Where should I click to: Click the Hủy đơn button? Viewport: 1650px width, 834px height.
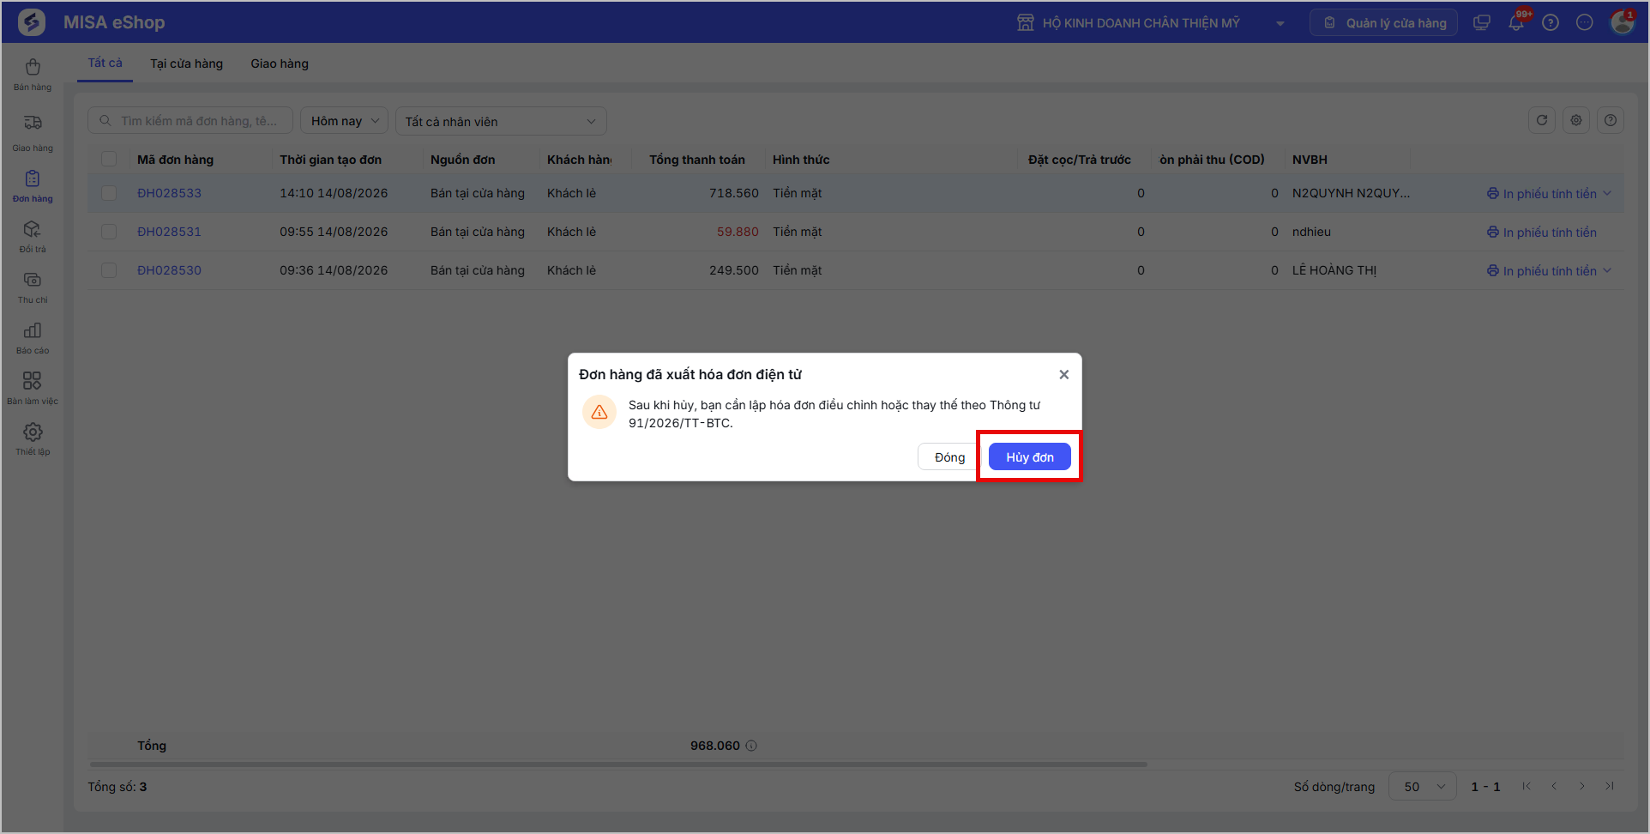1029,456
